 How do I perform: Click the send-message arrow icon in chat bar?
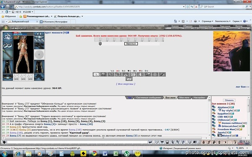point(150,142)
